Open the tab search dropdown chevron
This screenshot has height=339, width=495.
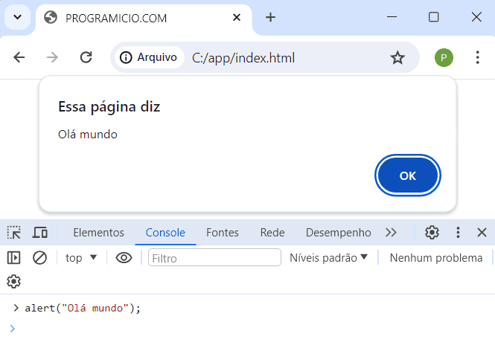pyautogui.click(x=17, y=17)
